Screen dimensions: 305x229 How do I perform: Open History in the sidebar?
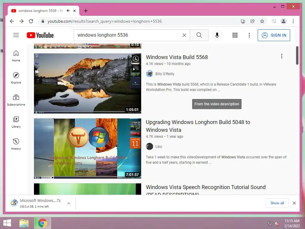coord(16,144)
